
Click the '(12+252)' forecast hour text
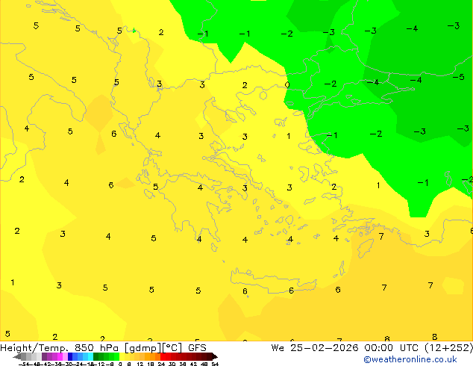click(449, 348)
